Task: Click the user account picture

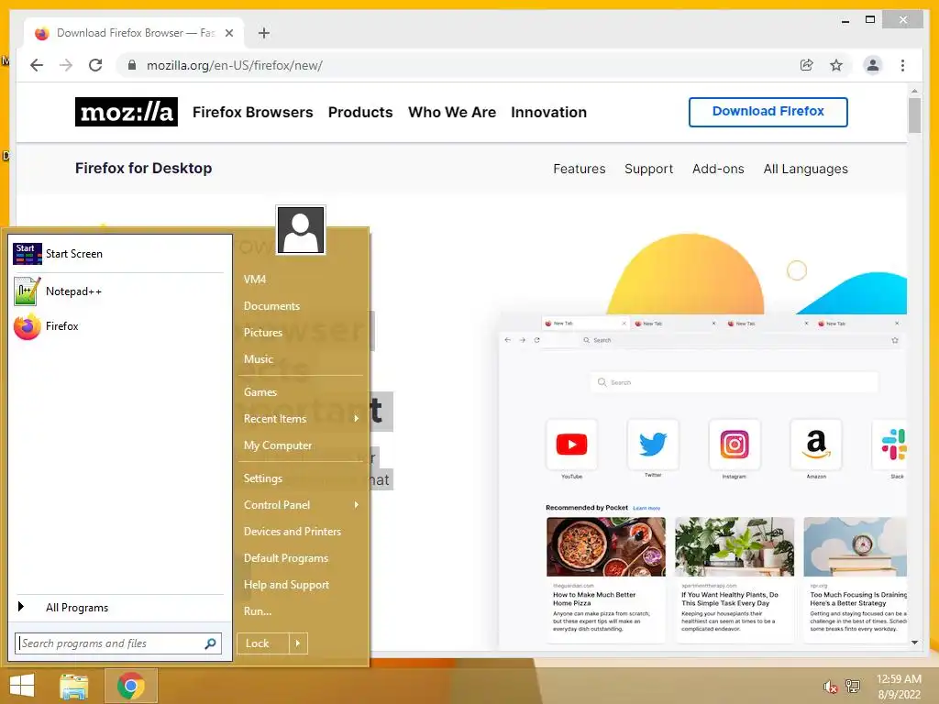Action: pos(301,230)
